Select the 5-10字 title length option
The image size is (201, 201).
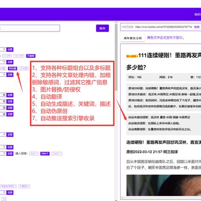(x=7, y=56)
